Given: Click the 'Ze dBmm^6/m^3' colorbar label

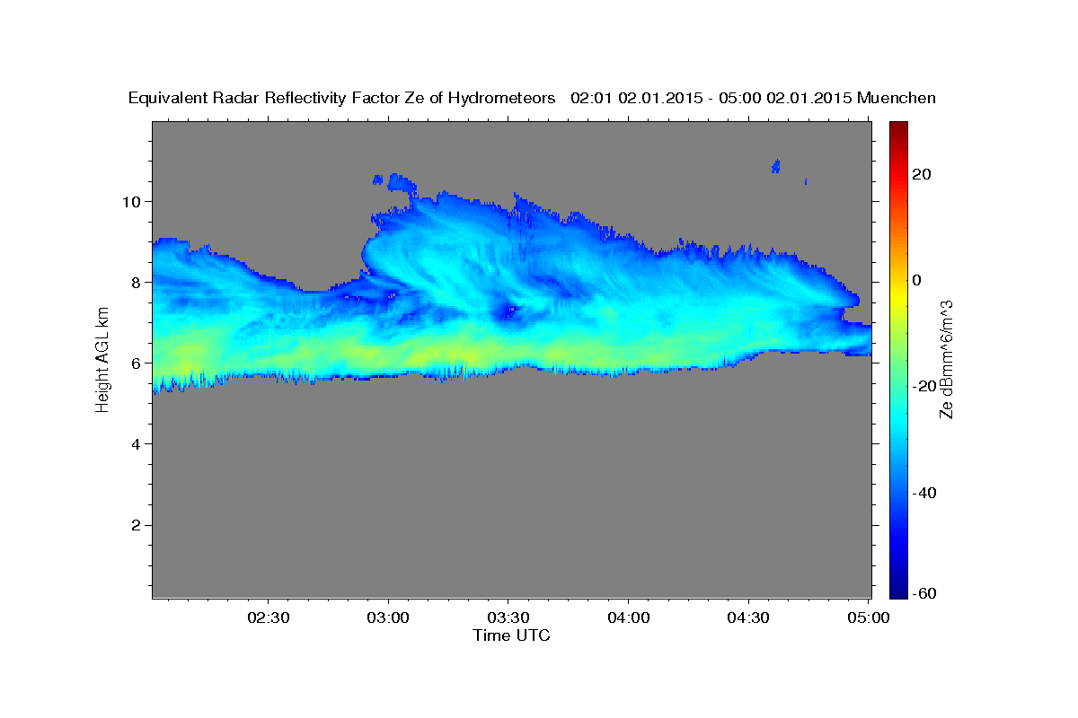Looking at the screenshot, I should tap(946, 360).
